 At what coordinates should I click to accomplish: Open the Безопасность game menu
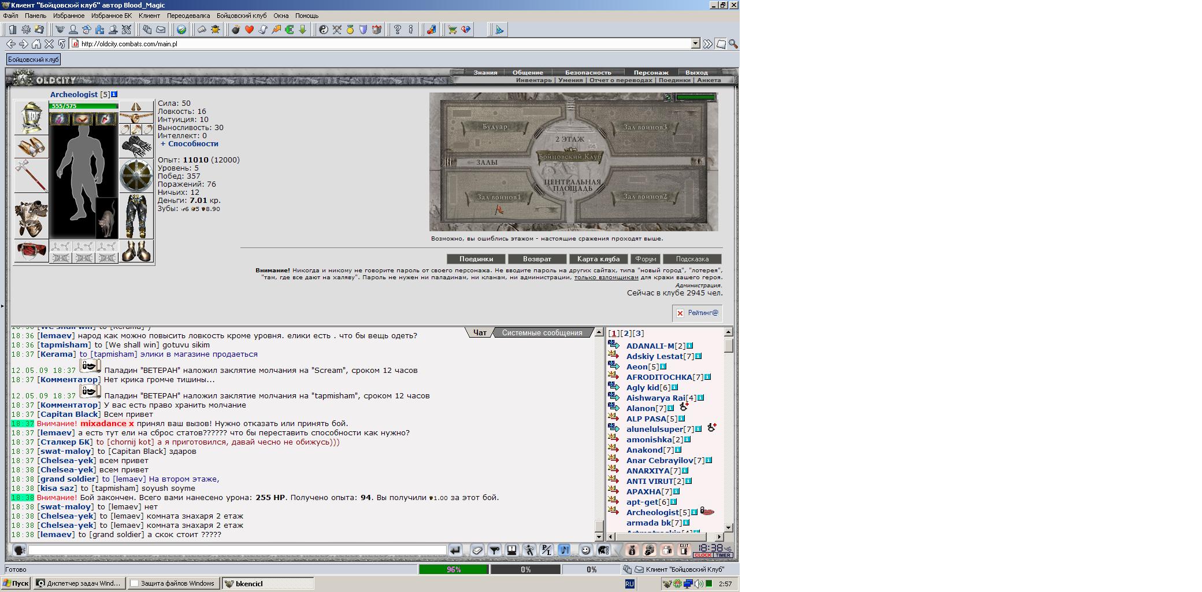point(588,73)
